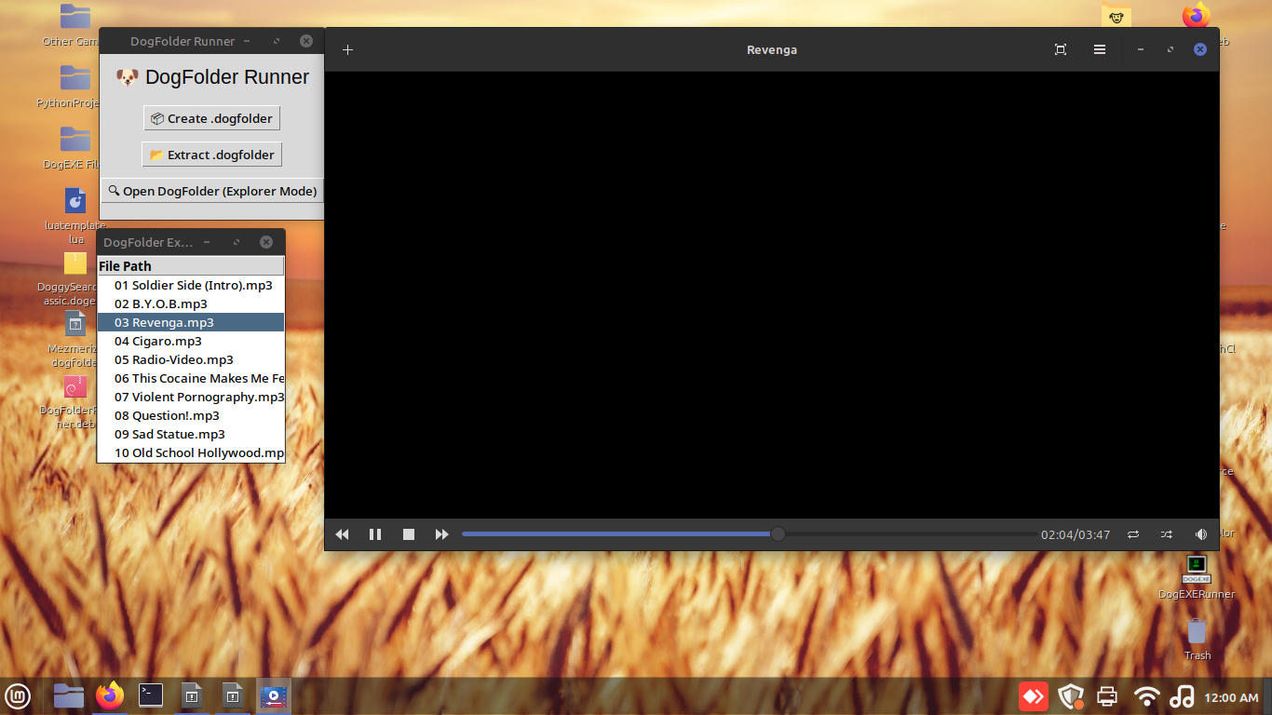Select 02 B.Y.O.B.mp3 in the list

click(191, 304)
